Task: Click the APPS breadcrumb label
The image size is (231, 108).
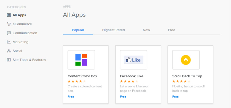Action: coord(67,7)
